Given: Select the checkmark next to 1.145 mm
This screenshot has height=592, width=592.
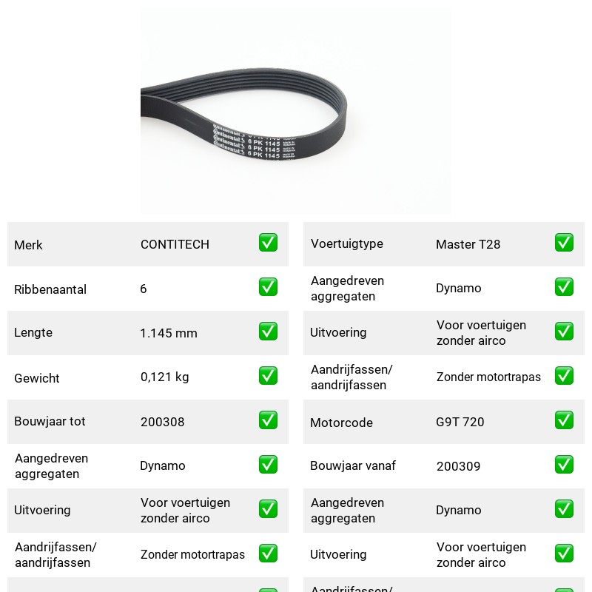Looking at the screenshot, I should pyautogui.click(x=268, y=331).
